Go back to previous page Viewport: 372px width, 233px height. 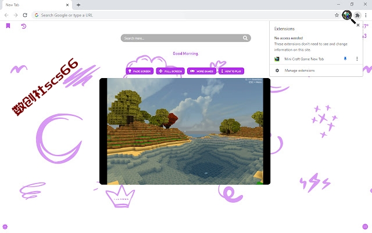(6, 15)
